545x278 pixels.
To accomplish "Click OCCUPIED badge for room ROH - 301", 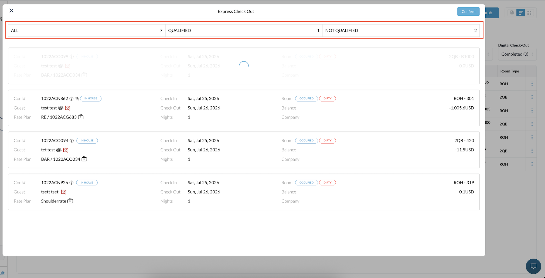I will (306, 99).
